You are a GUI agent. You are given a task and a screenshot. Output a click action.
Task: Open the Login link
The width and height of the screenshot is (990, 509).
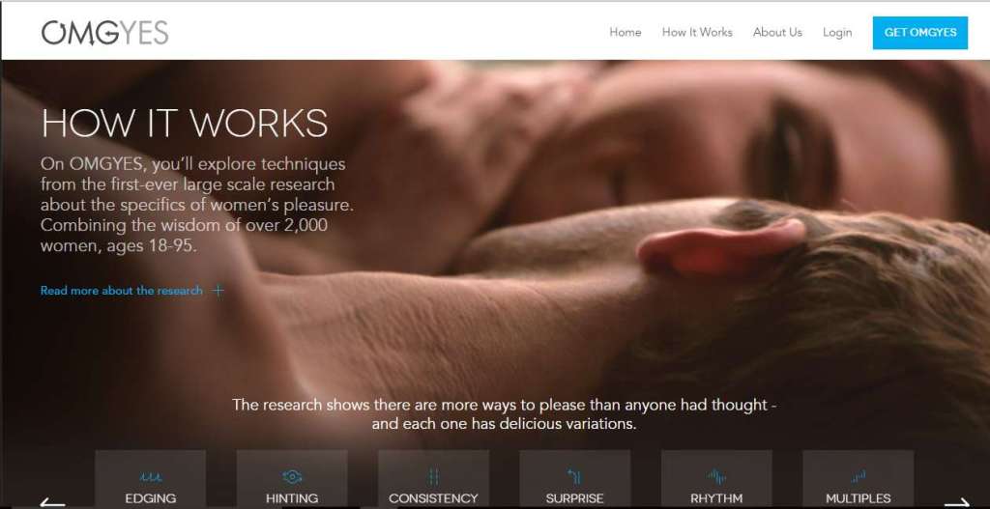pyautogui.click(x=837, y=32)
